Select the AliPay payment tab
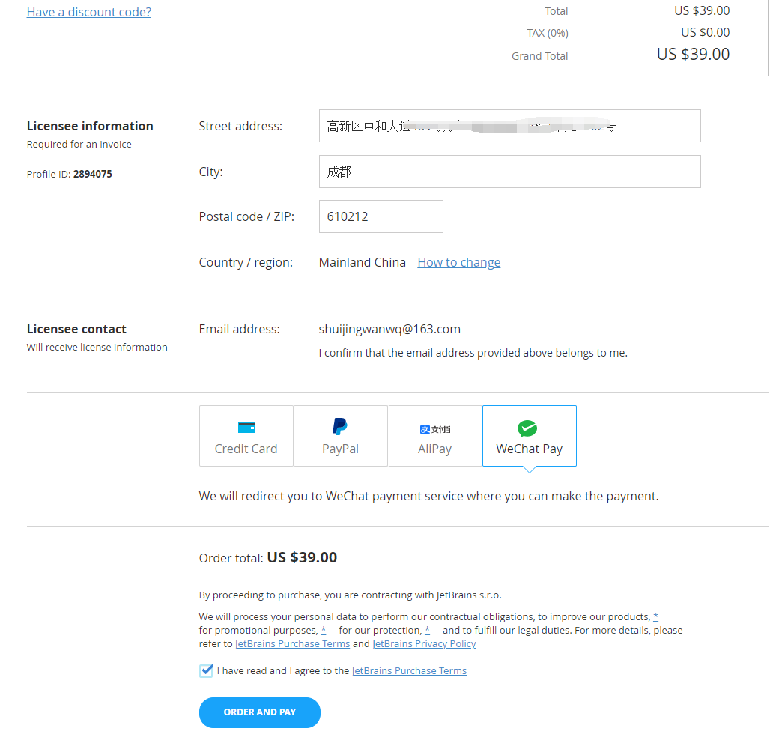The height and width of the screenshot is (746, 773). pos(434,436)
